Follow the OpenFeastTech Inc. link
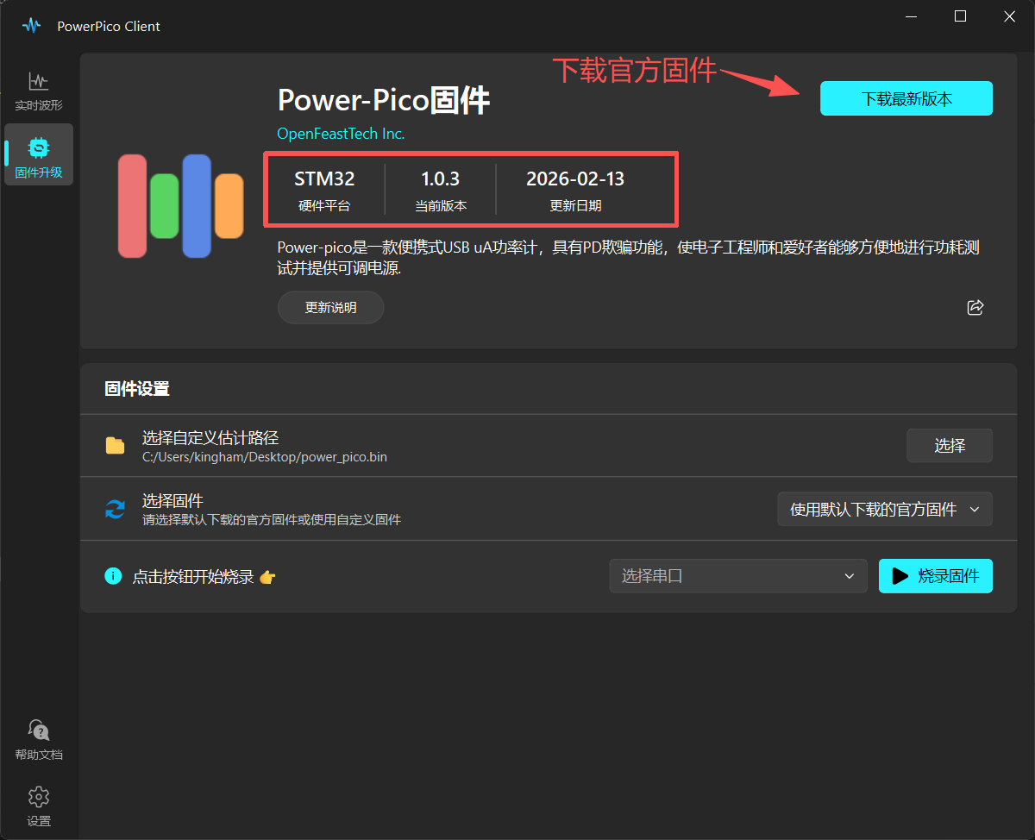 [341, 134]
